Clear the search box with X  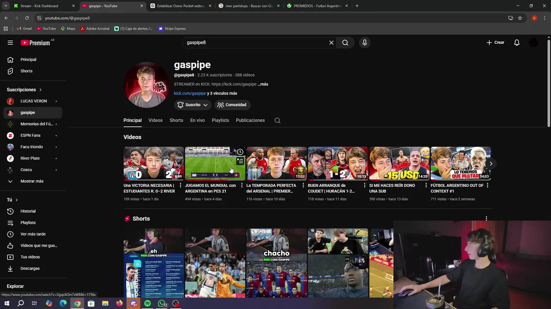(331, 42)
